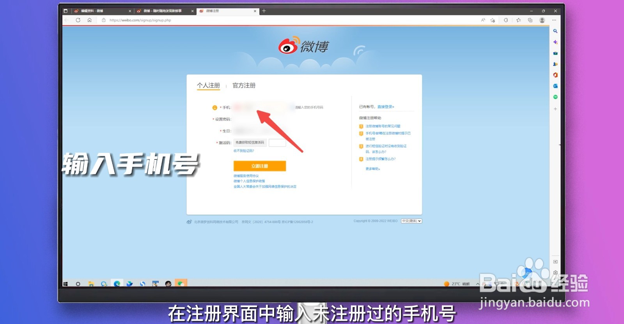Open the Edge sidebar tools briefcase icon

[555, 53]
